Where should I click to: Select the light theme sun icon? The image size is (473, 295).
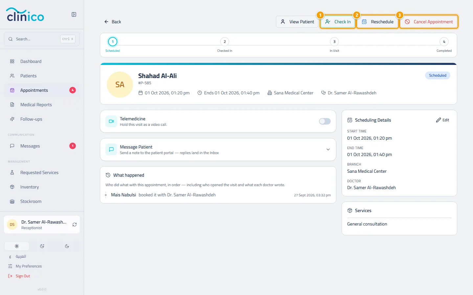17,246
